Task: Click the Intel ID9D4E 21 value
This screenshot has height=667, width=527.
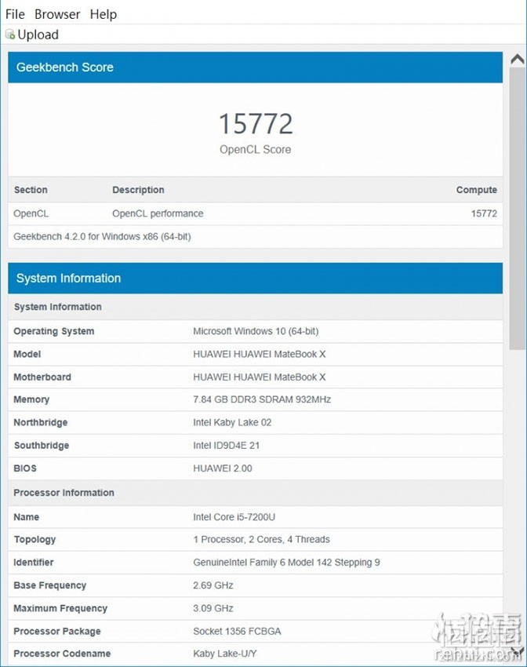Action: pyautogui.click(x=226, y=446)
